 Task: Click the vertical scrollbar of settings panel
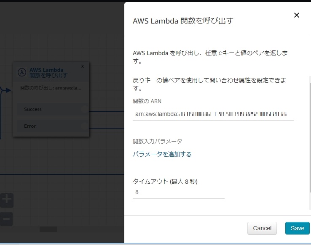pyautogui.click(x=310, y=137)
